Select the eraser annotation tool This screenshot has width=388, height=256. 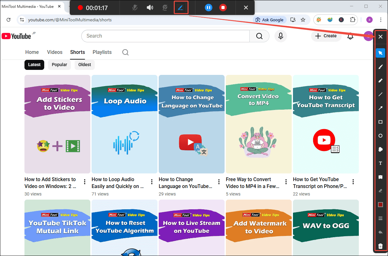(x=380, y=191)
